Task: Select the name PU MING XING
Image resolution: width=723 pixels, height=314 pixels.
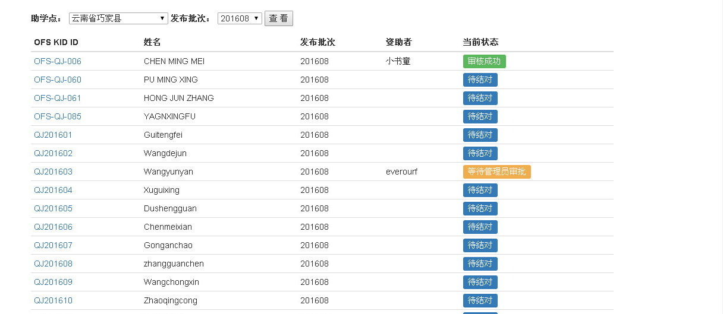Action: [171, 80]
